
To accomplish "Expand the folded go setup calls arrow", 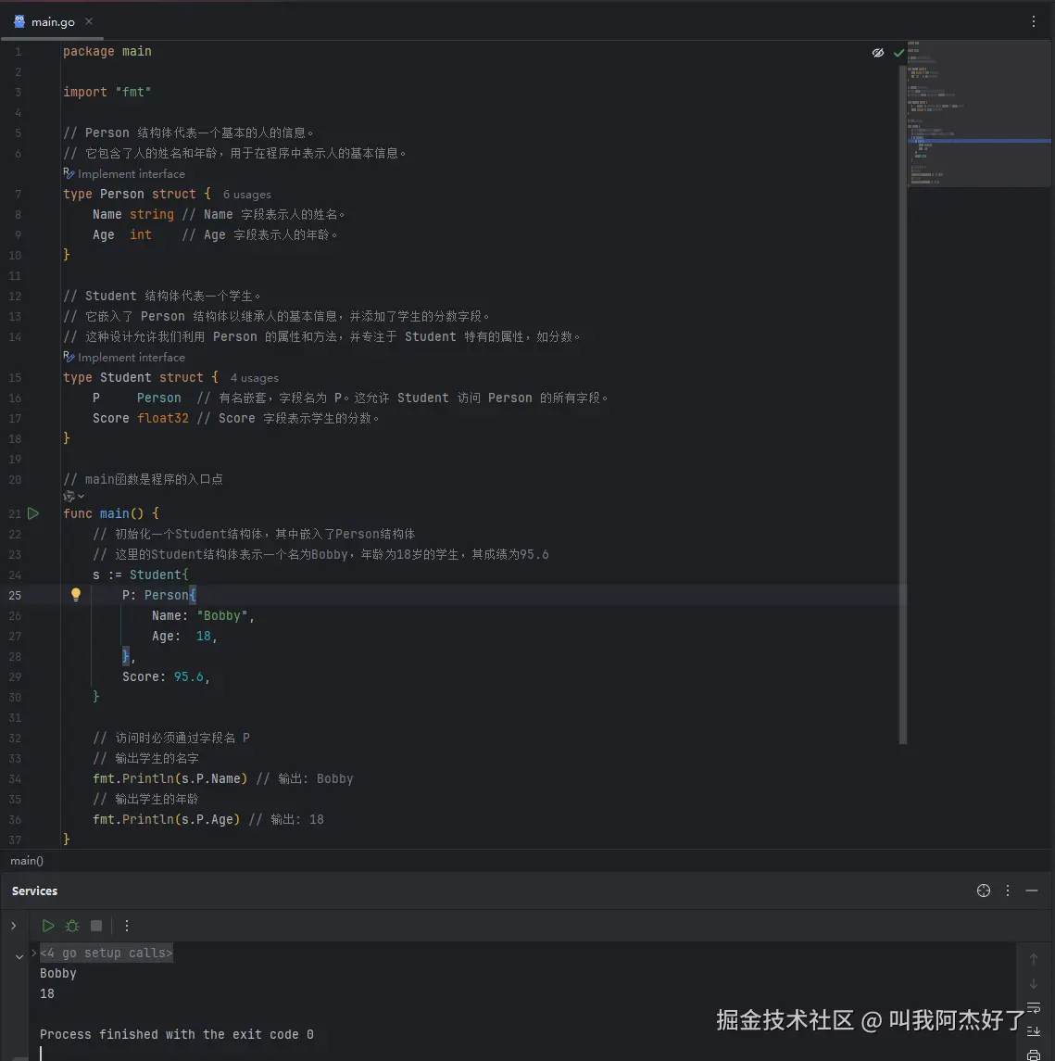I will point(34,953).
